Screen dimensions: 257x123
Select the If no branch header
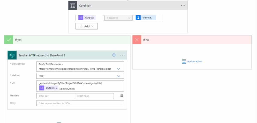pyautogui.click(x=192, y=40)
